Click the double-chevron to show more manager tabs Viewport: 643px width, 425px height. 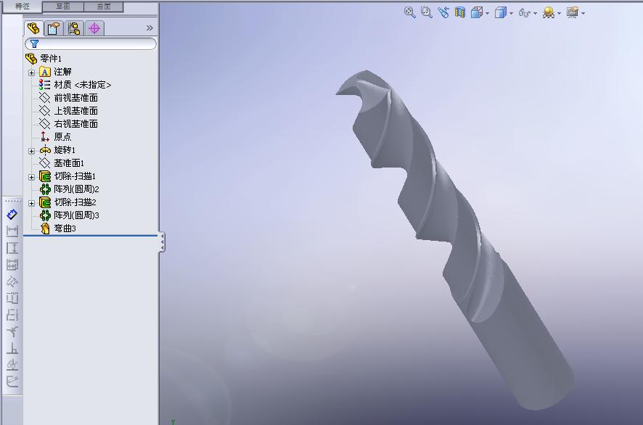(x=150, y=28)
